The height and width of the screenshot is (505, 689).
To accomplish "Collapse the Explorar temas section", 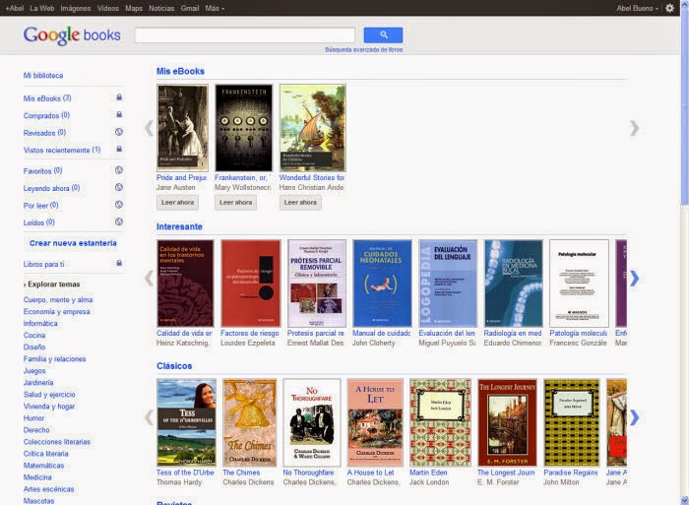I will (x=51, y=284).
